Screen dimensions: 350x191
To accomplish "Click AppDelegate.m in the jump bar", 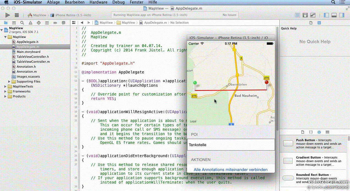I will [155, 23].
